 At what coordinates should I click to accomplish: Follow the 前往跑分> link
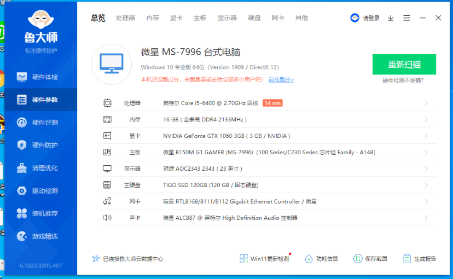point(281,79)
